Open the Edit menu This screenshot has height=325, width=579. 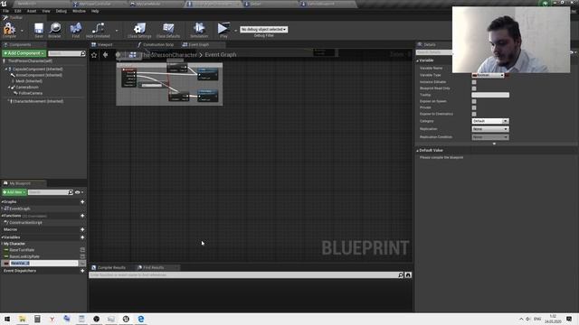(18, 11)
